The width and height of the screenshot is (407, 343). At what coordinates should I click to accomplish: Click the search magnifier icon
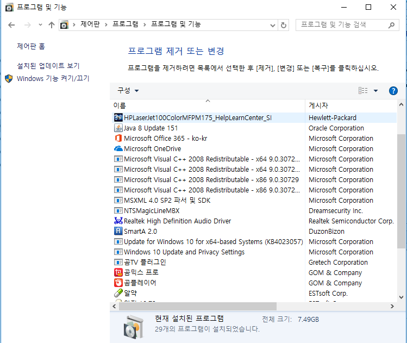pyautogui.click(x=391, y=25)
